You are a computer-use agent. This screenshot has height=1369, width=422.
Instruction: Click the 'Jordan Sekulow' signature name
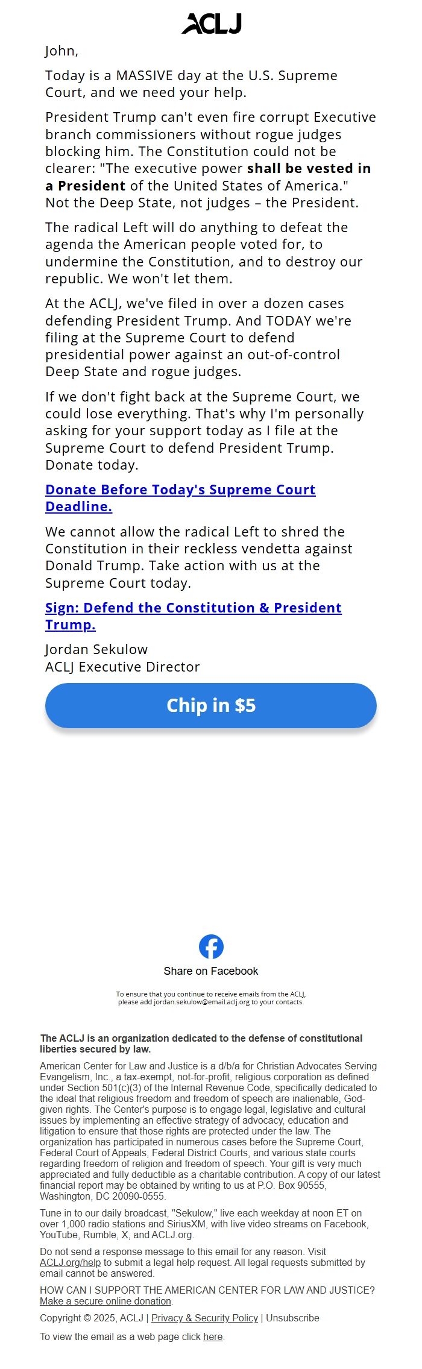pyautogui.click(x=96, y=649)
